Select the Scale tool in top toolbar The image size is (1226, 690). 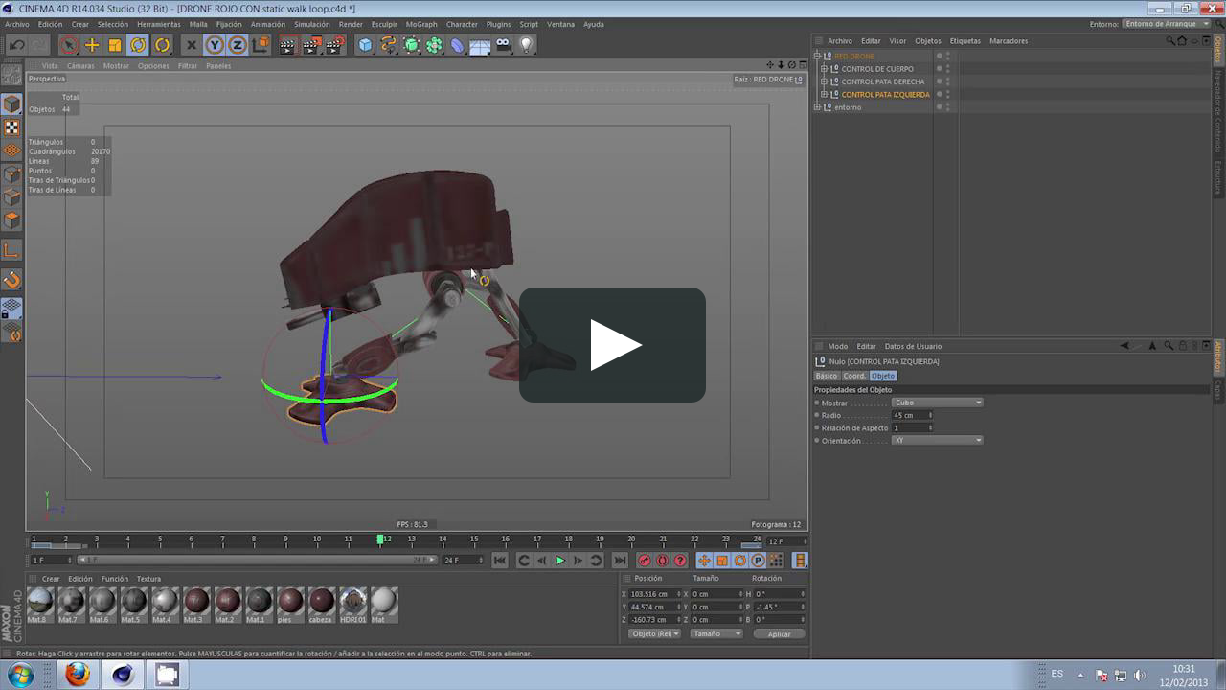115,45
